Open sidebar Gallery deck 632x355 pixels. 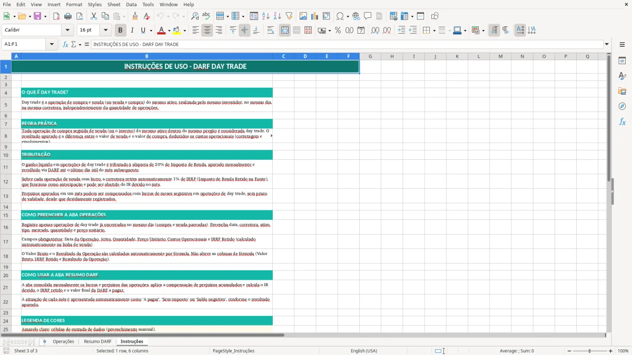622,91
